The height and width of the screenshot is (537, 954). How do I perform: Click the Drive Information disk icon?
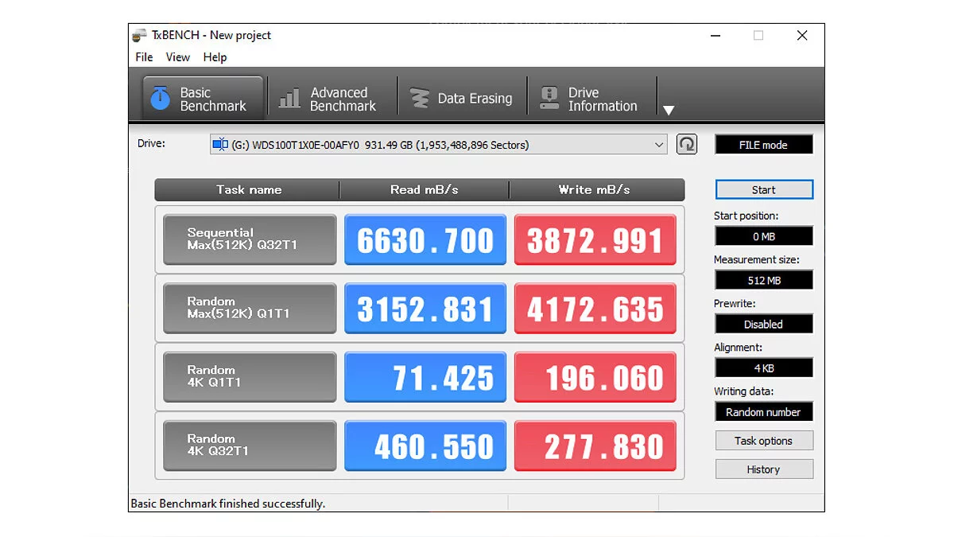(x=549, y=99)
